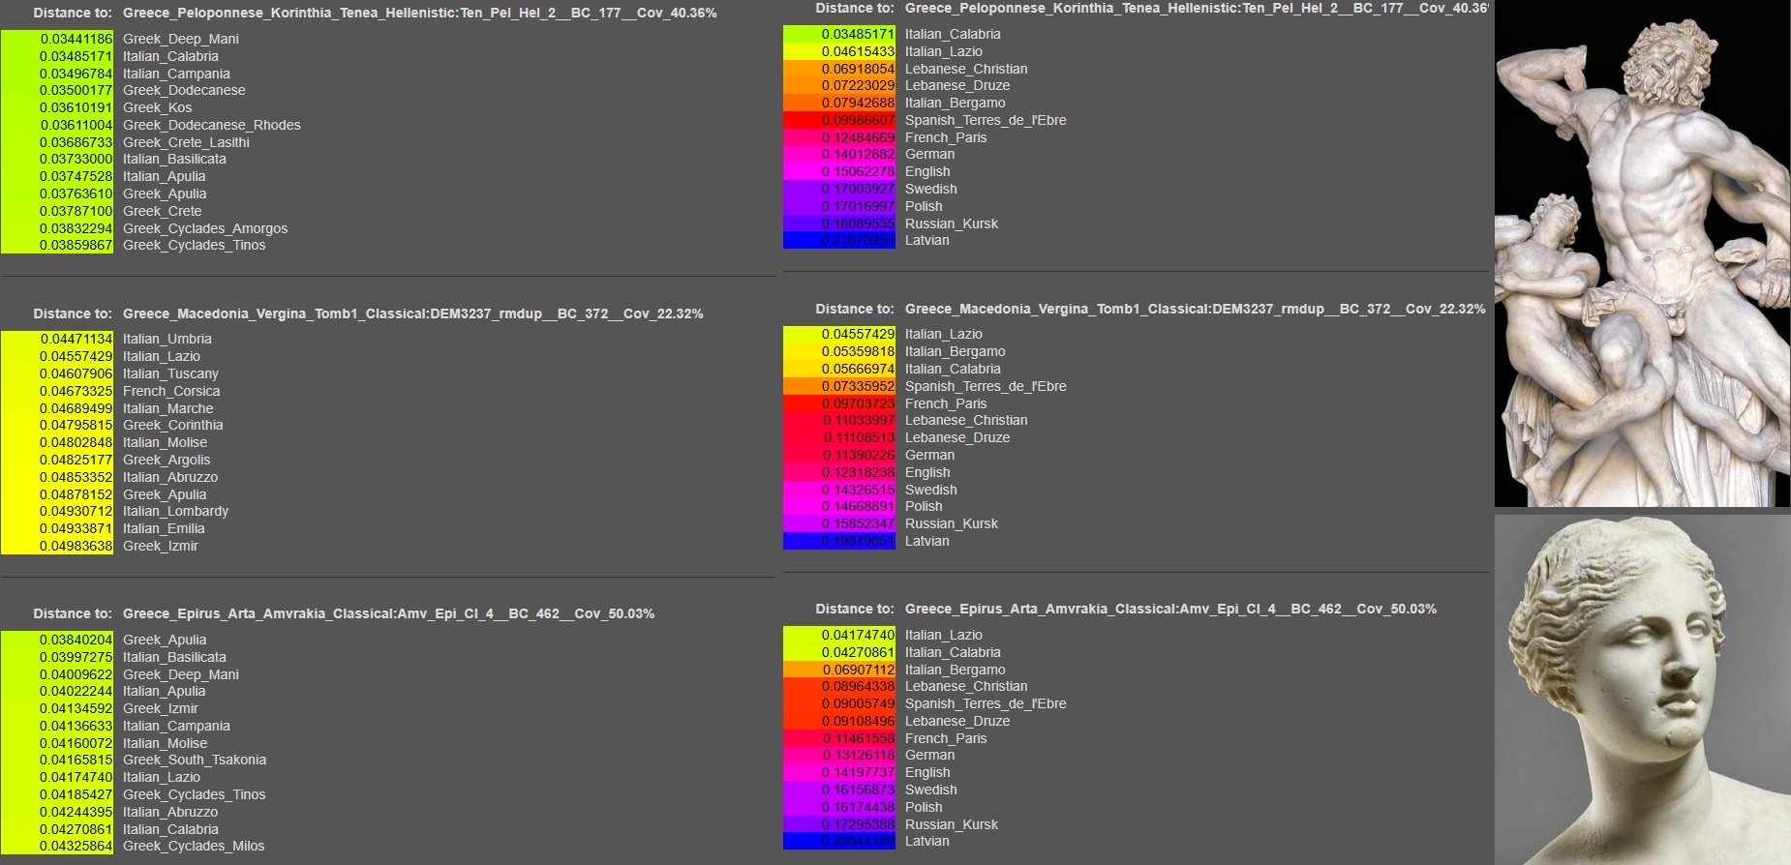The width and height of the screenshot is (1791, 865).
Task: Click the Greek_South_Tsakonia entry
Action: click(x=195, y=760)
